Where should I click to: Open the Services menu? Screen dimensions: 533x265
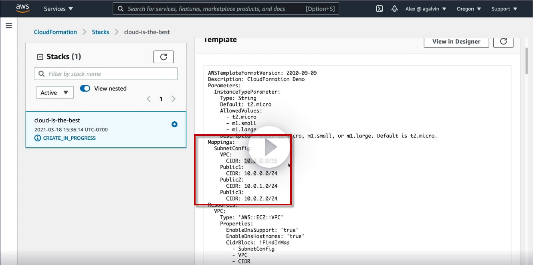click(x=59, y=9)
